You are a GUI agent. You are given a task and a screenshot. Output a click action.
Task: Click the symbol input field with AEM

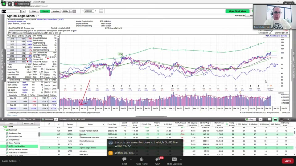coord(11,11)
